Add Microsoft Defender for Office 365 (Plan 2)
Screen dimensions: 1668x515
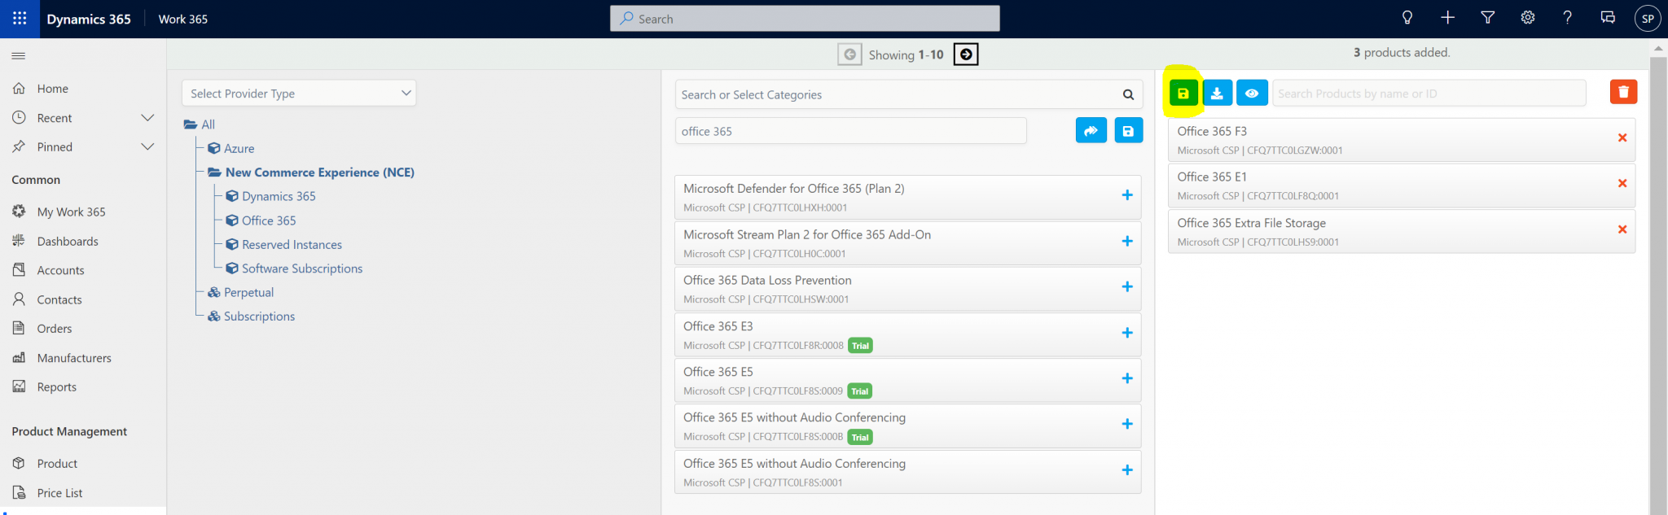click(x=1127, y=195)
